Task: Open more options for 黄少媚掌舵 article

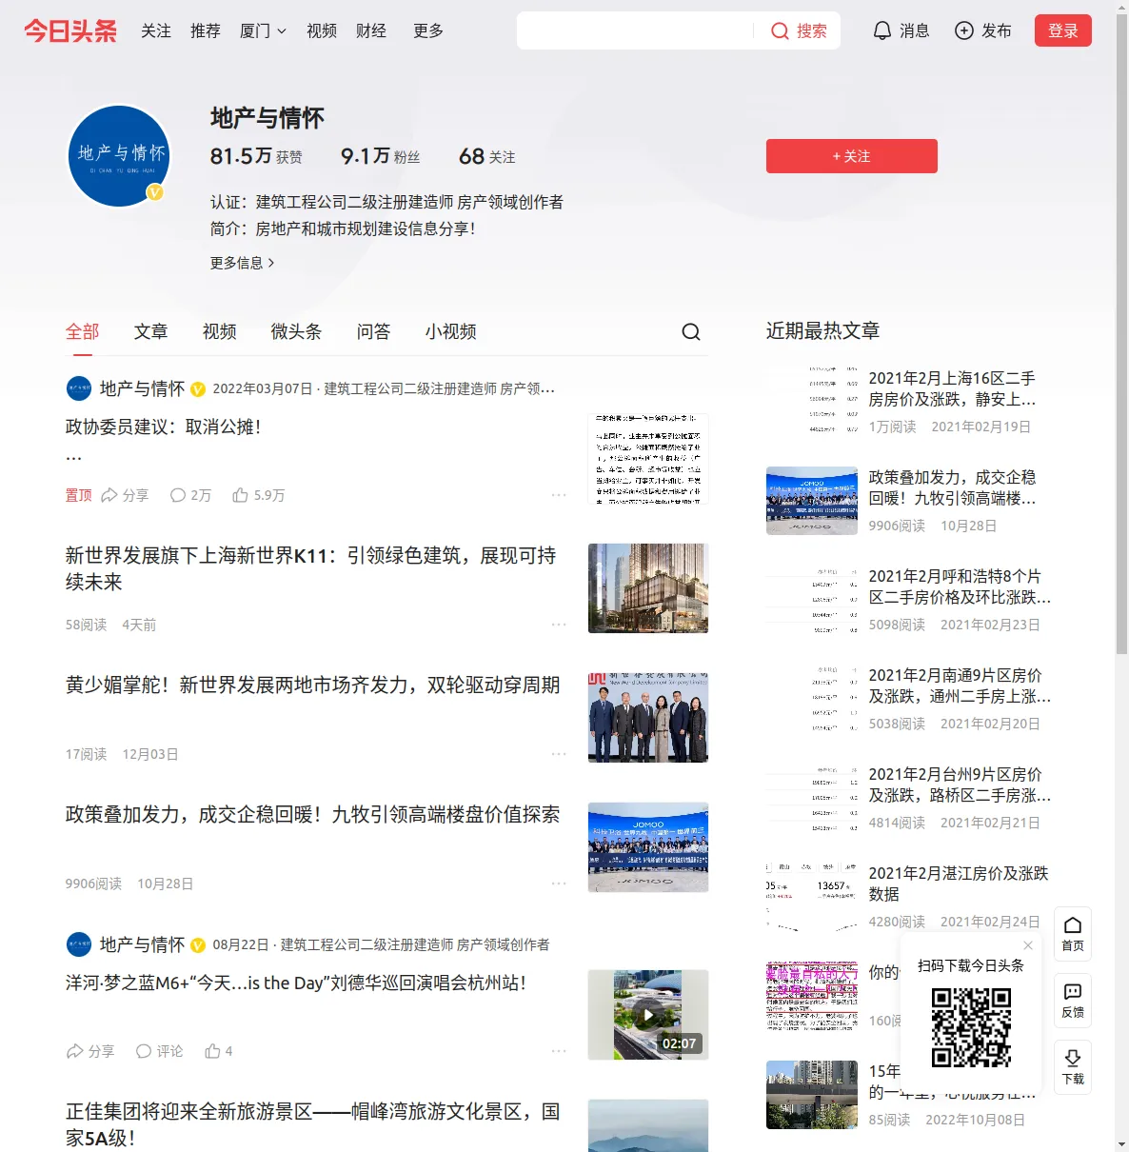Action: (559, 754)
